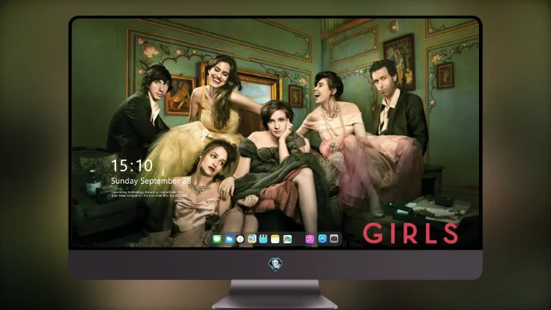Open the Maps icon in the dock
The height and width of the screenshot is (310, 551).
tap(252, 239)
